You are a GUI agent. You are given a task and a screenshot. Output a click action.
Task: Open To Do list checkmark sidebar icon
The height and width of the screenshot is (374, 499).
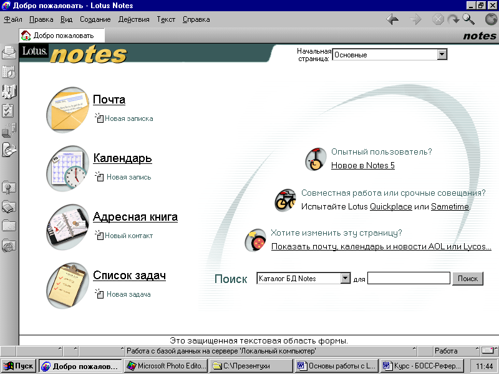tap(9, 111)
